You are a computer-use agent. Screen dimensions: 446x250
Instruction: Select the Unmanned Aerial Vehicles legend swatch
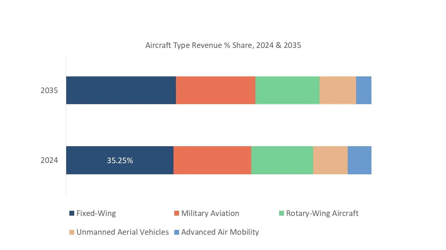click(x=72, y=232)
